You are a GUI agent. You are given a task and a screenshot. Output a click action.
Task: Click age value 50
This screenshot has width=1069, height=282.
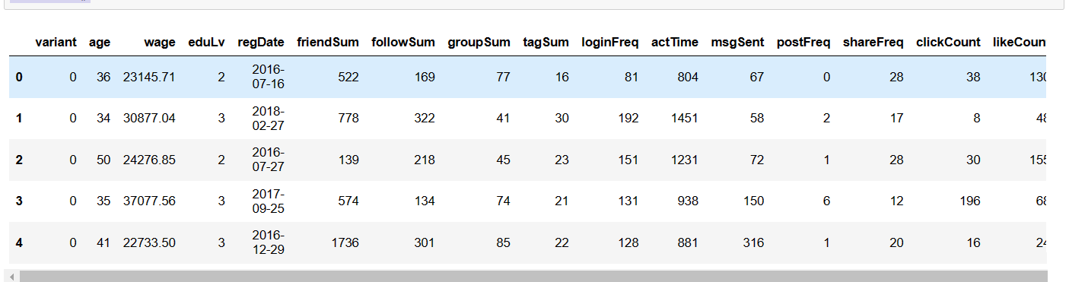point(103,160)
